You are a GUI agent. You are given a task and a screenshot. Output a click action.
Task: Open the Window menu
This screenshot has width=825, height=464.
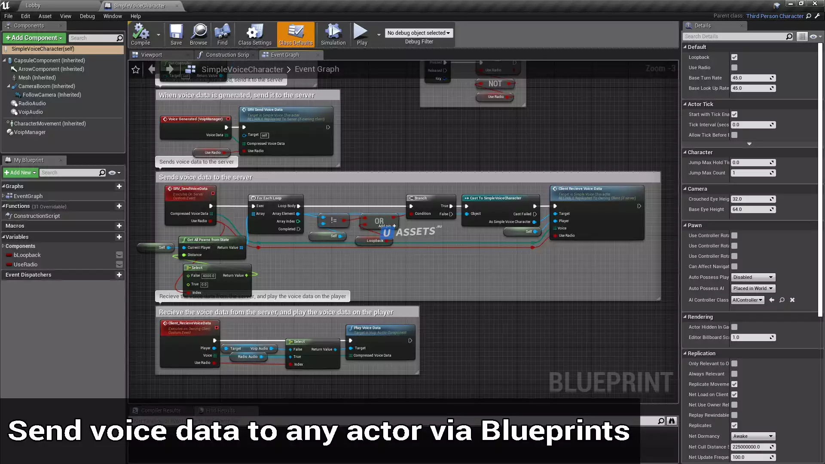click(112, 16)
